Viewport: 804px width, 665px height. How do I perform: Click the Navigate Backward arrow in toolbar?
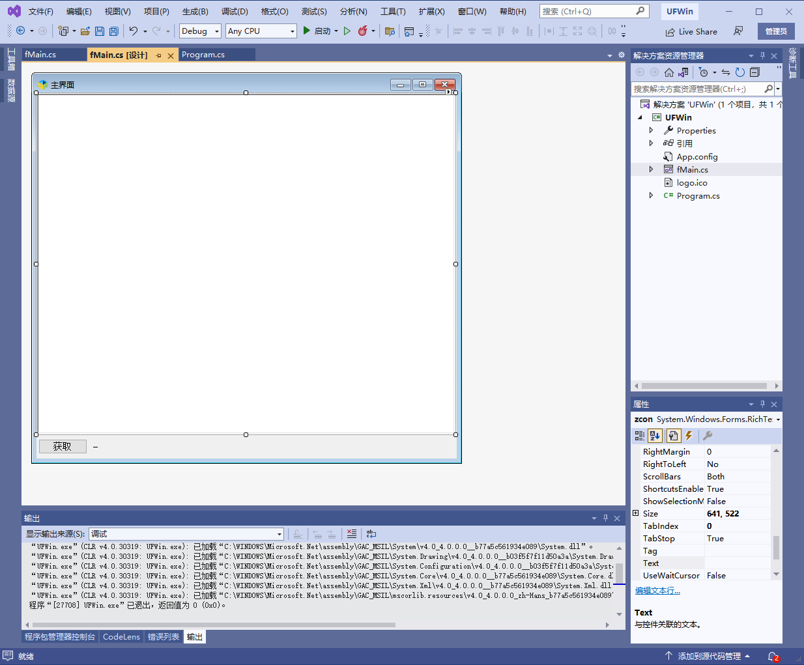pos(20,31)
